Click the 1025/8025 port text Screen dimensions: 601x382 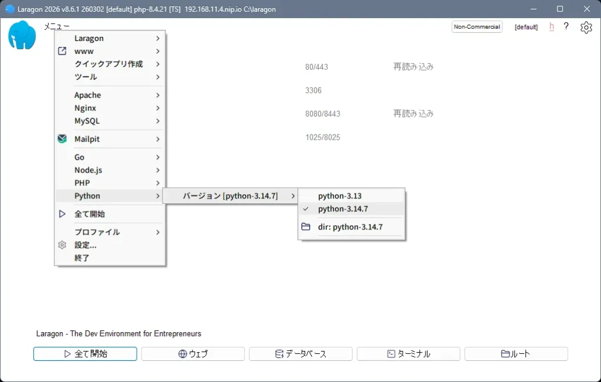click(x=323, y=137)
